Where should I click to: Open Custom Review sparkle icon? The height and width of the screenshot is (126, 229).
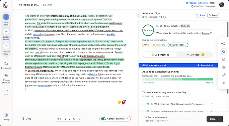click(6, 32)
